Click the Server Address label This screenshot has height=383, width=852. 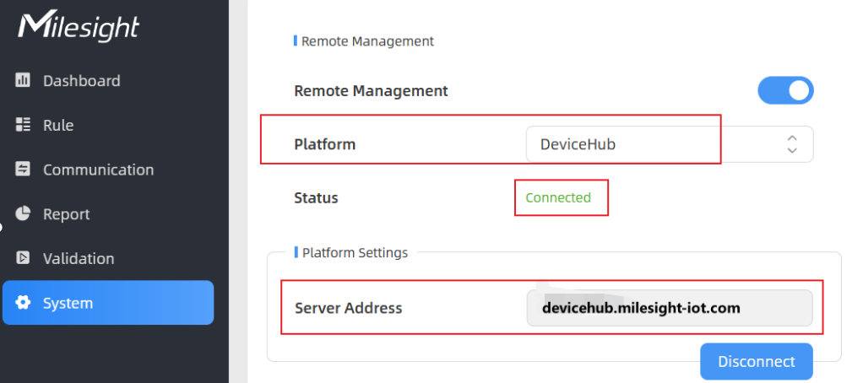tap(348, 308)
